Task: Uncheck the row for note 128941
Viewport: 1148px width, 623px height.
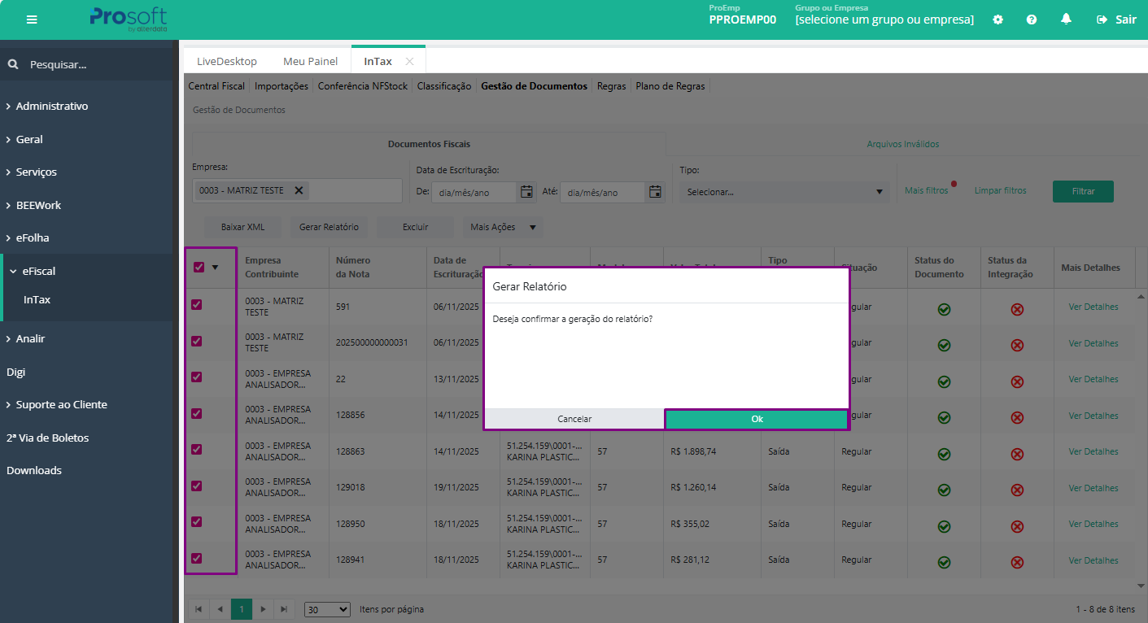Action: 196,558
